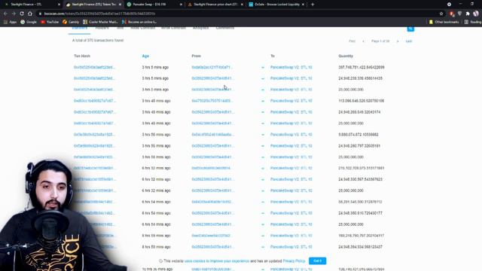The height and width of the screenshot is (271, 482).
Task: Open From address in row with 58,291,545,500 quantity
Action: tap(212, 202)
